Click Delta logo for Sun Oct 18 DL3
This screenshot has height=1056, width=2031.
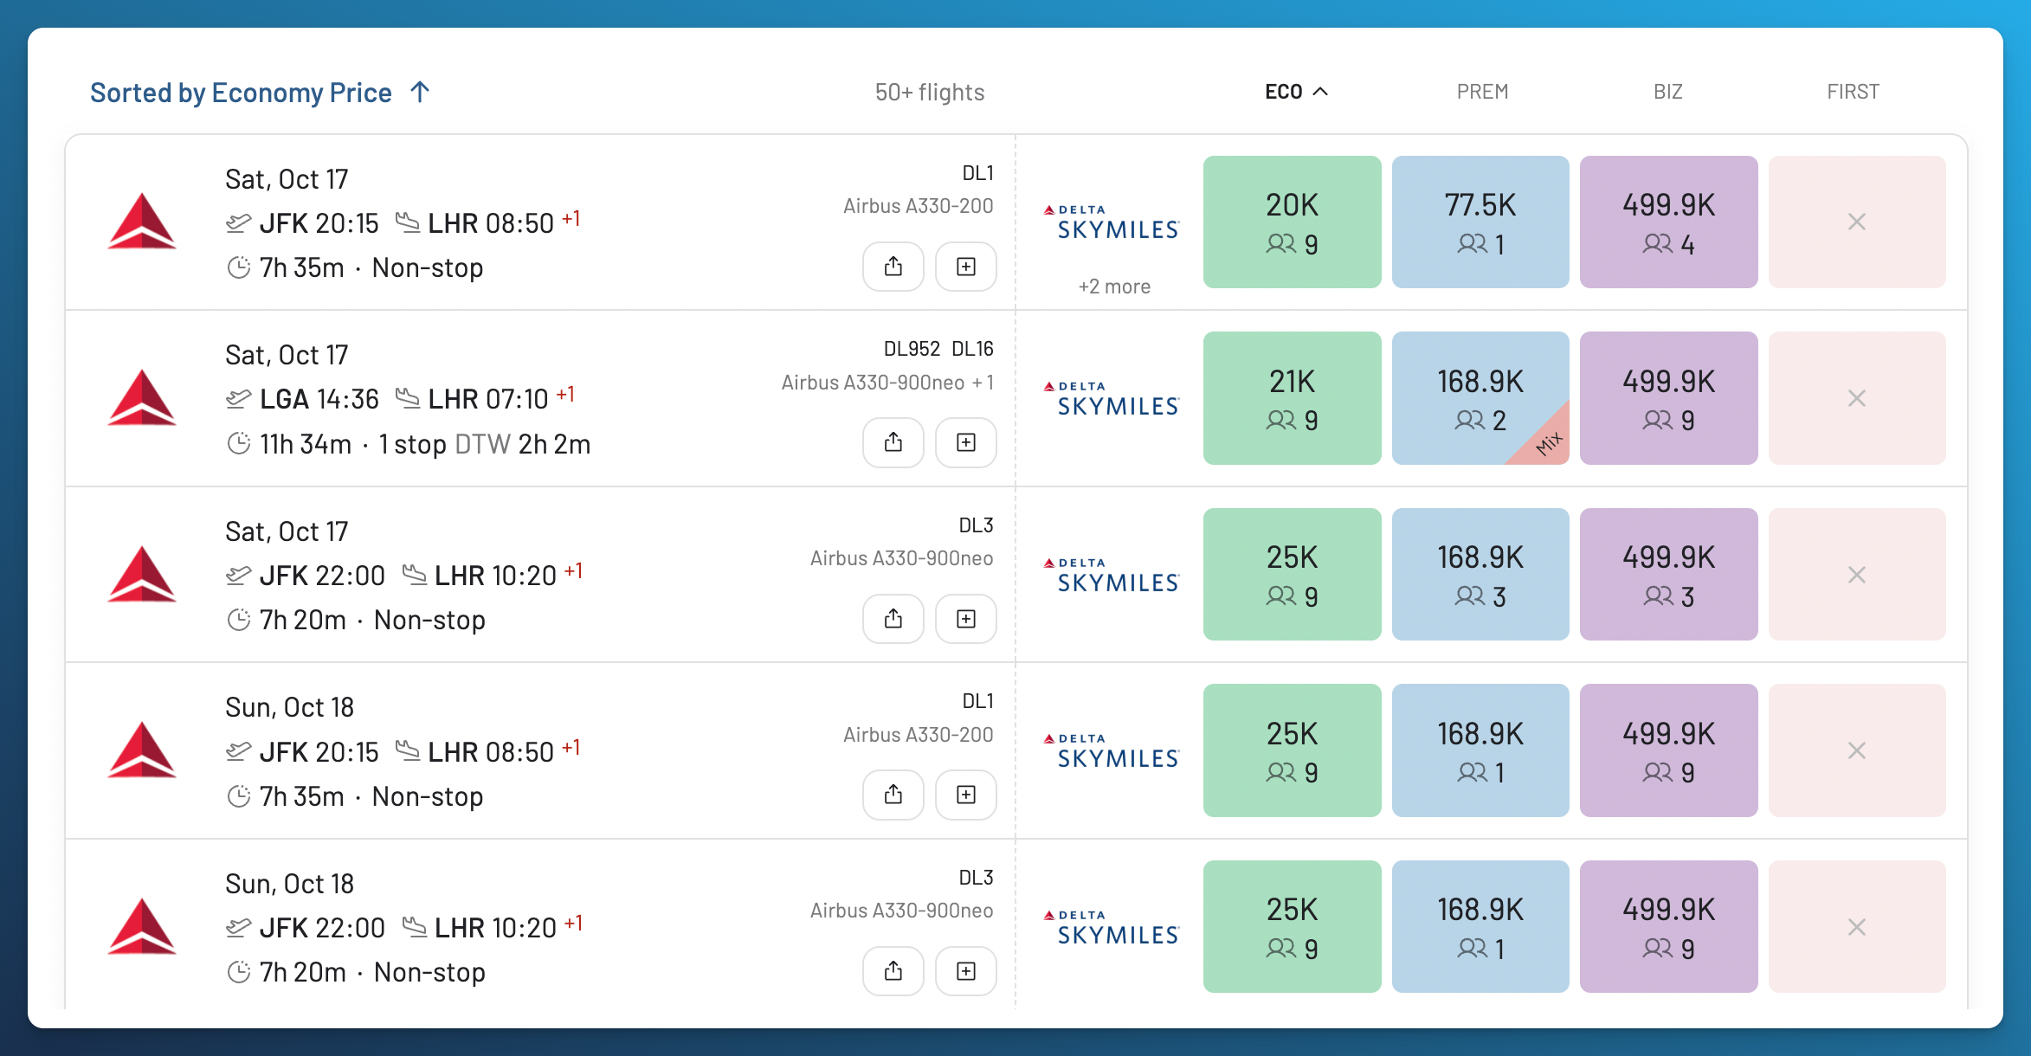[x=142, y=926]
